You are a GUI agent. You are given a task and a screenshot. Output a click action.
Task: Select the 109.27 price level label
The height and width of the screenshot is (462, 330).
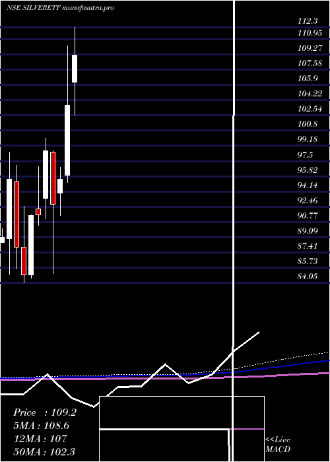coord(310,48)
